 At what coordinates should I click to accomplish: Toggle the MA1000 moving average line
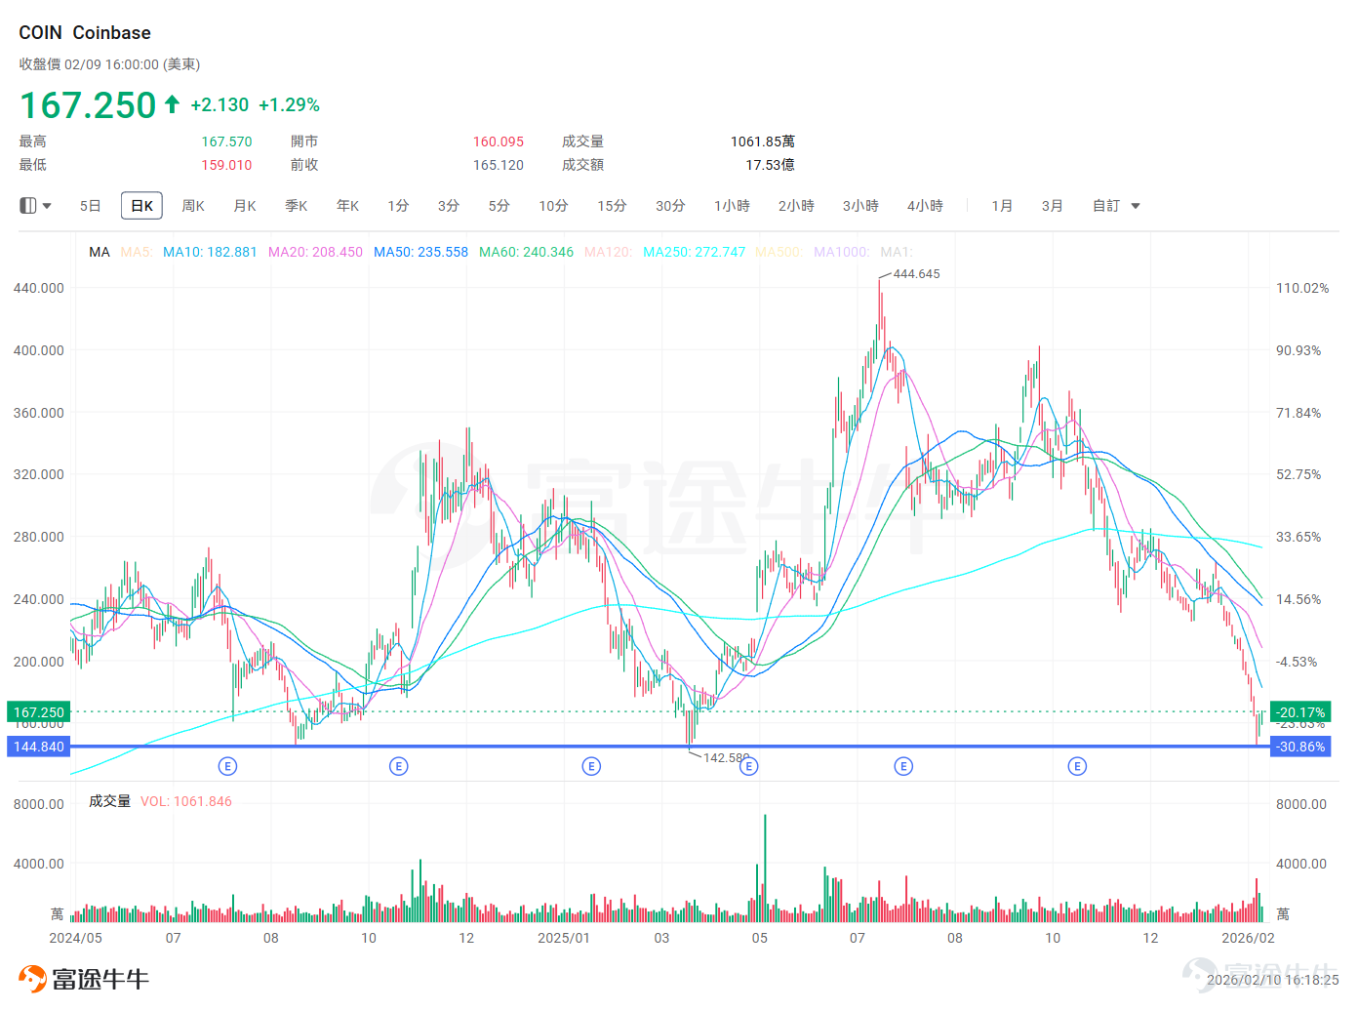click(x=842, y=252)
